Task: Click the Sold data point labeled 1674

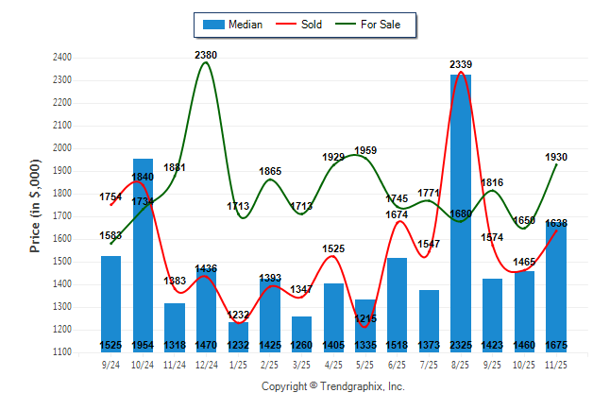Action: tap(398, 222)
